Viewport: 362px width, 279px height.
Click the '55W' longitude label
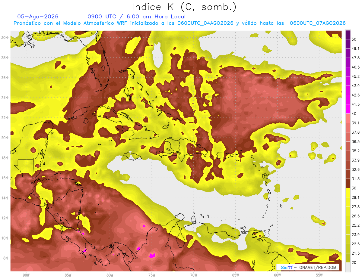pos(319,275)
